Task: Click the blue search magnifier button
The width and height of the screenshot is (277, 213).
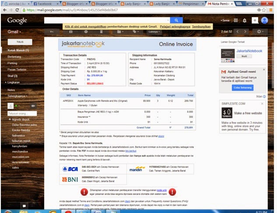Action: (x=176, y=20)
